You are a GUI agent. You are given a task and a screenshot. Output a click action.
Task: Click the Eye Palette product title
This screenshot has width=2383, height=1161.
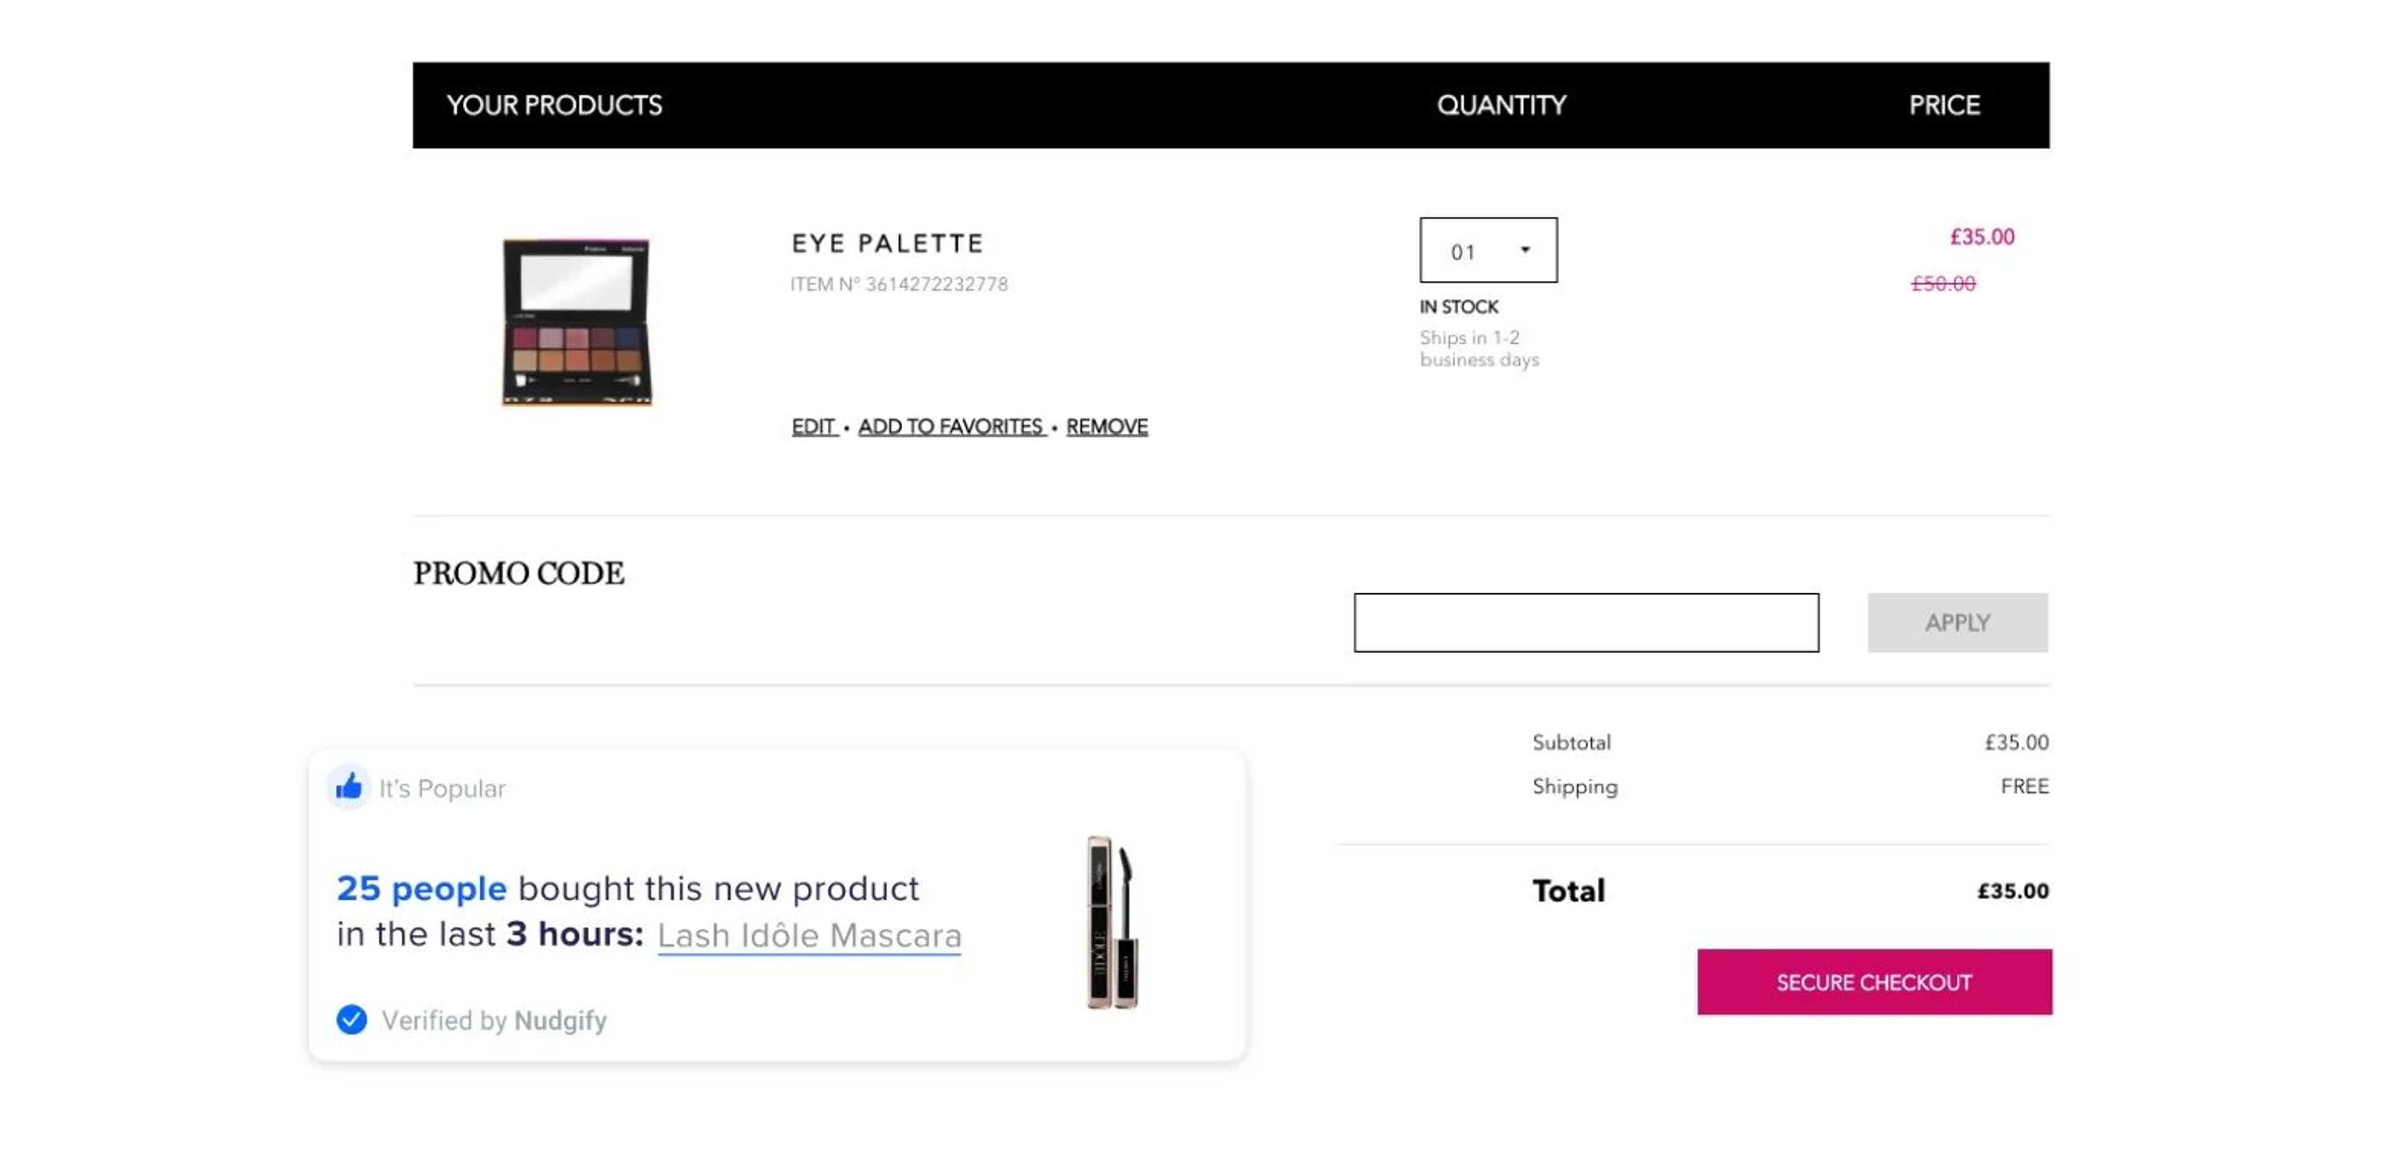[887, 243]
